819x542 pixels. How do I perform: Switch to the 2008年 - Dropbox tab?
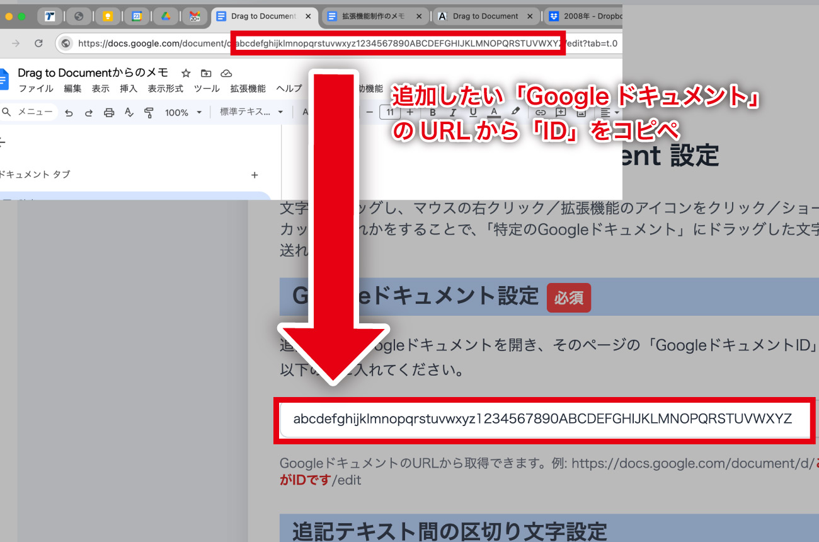click(x=583, y=16)
